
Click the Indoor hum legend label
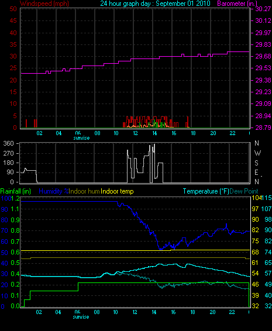coord(84,191)
